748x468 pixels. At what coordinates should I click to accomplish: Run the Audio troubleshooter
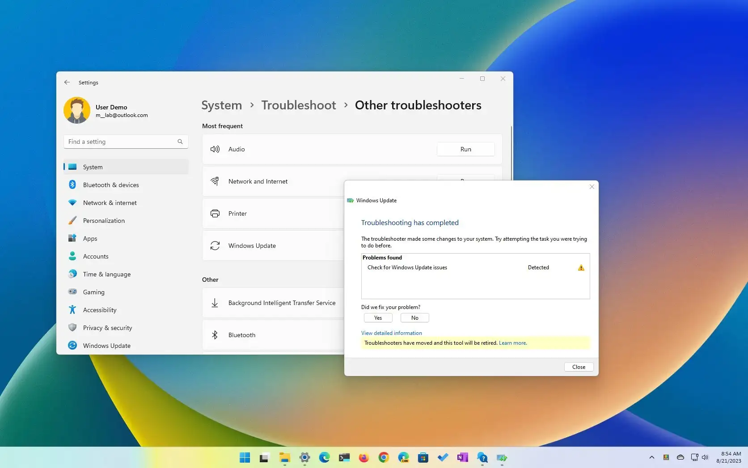pos(465,149)
